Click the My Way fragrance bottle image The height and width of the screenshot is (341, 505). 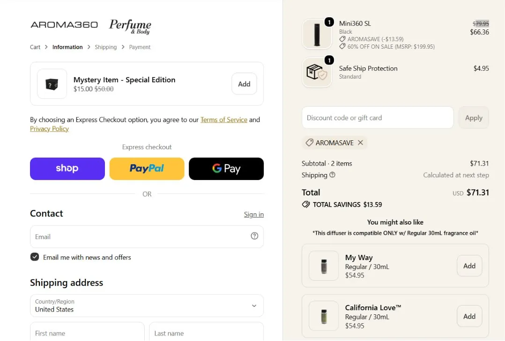coord(324,266)
